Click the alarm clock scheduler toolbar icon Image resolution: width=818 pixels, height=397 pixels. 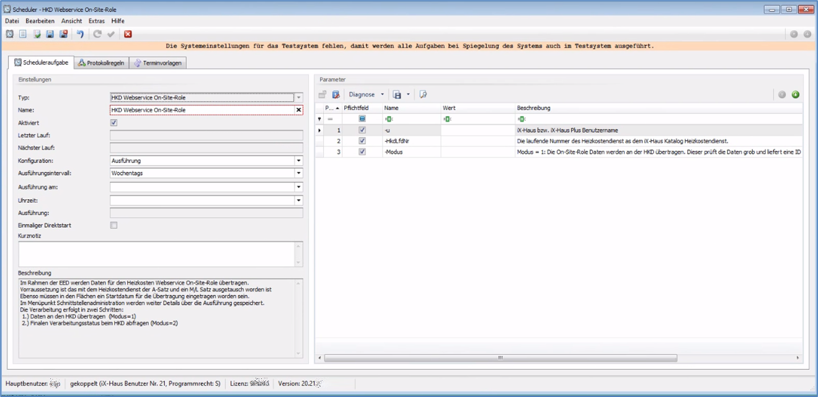coord(9,34)
